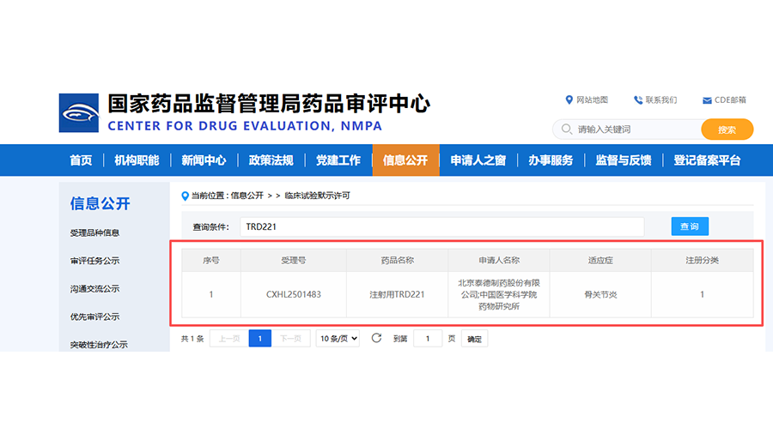
Task: Click the 受理号 CXHL2501483 cell
Action: [294, 294]
